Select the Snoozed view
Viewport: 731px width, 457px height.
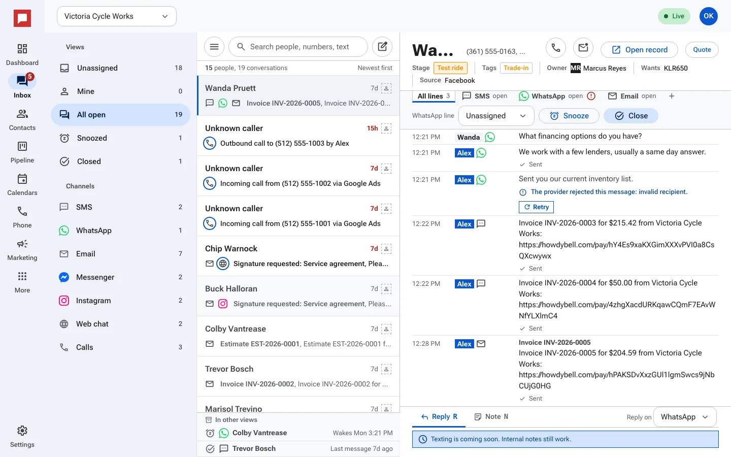tap(121, 138)
